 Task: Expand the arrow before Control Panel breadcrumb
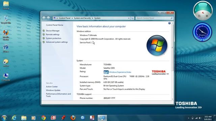(57, 18)
